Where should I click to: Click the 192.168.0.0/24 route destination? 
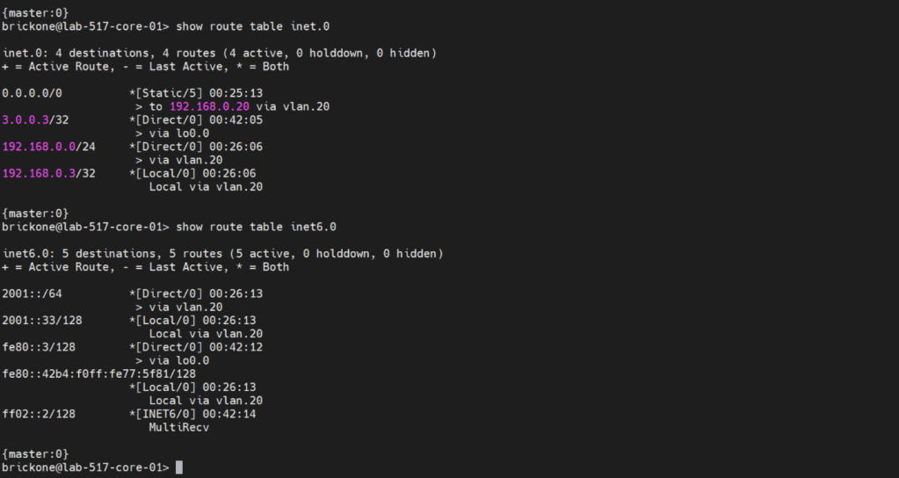coord(48,147)
